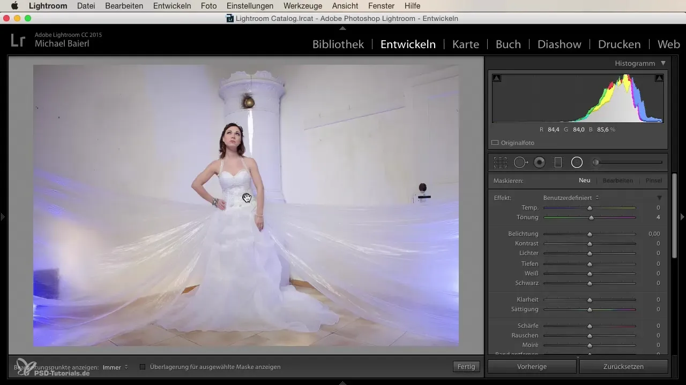
Task: Collapse the top module picker arrow
Action: (x=343, y=28)
